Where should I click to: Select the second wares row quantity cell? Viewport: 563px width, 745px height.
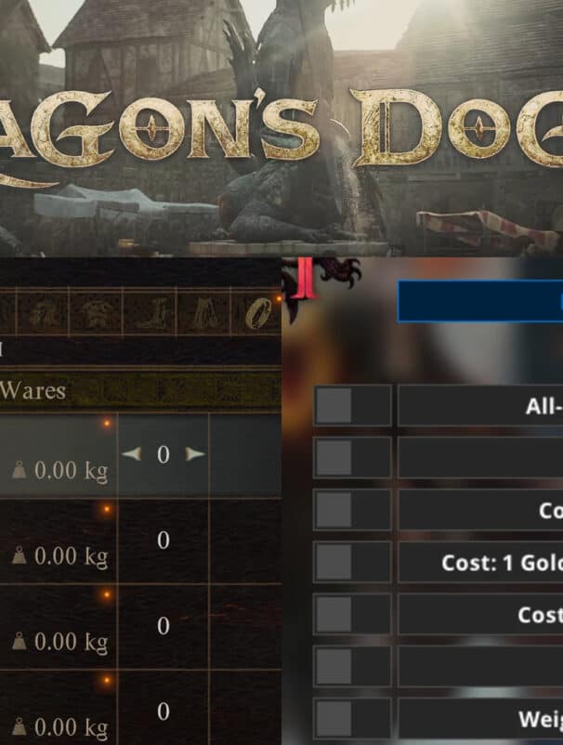pyautogui.click(x=163, y=542)
